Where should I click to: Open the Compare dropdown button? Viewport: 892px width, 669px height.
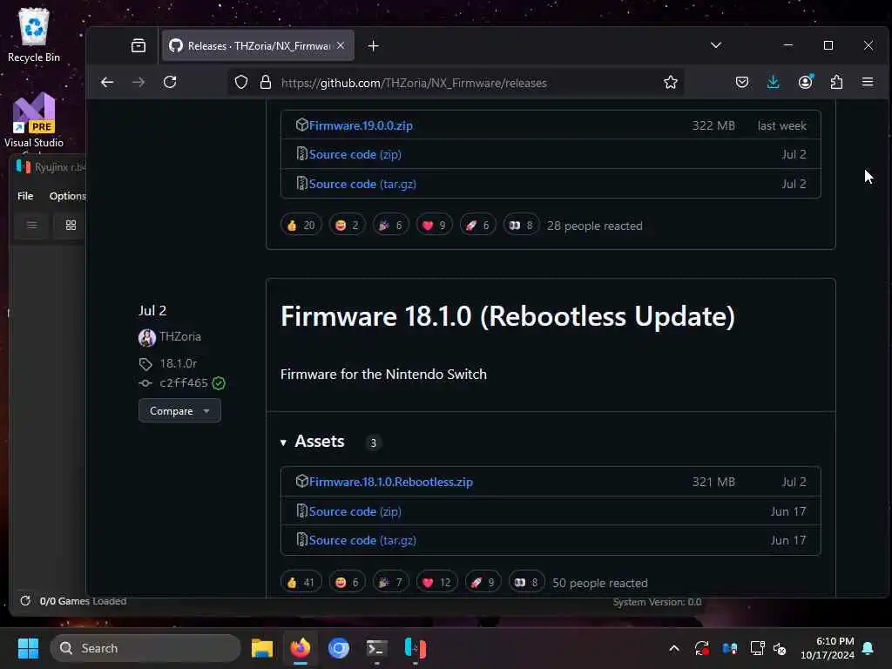pos(179,411)
